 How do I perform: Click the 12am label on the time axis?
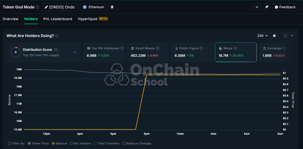(x=180, y=134)
